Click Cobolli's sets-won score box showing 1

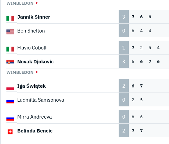click(124, 47)
